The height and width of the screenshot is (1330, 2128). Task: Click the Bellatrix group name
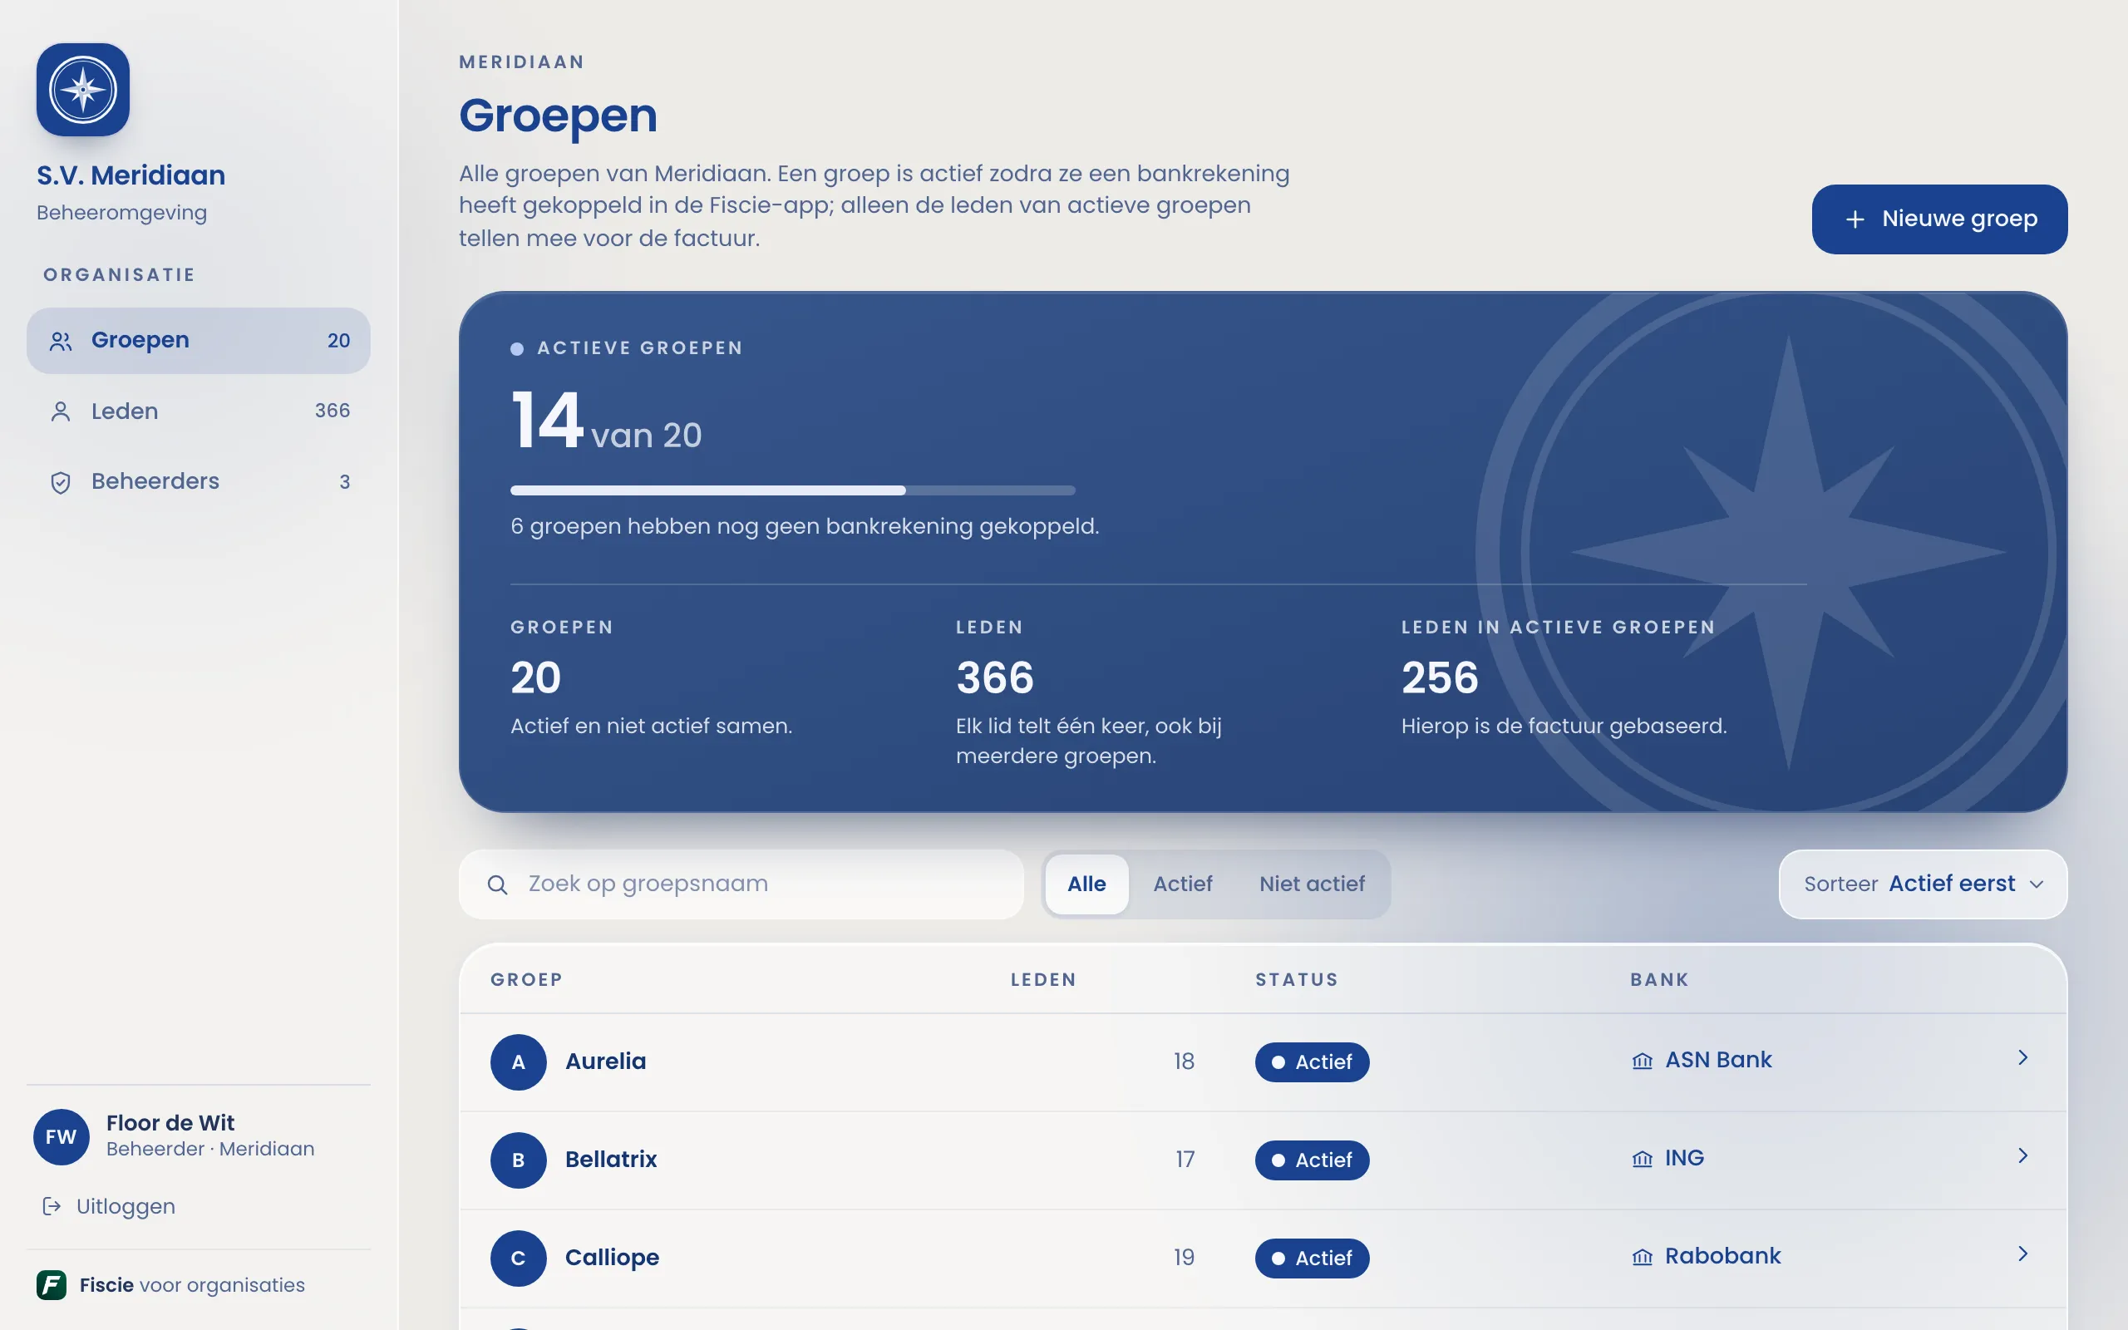(x=610, y=1160)
